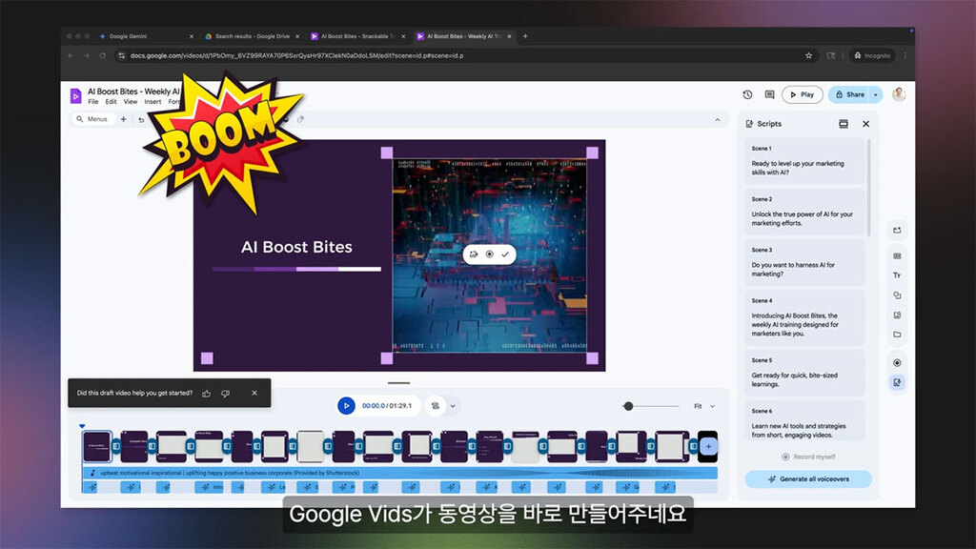Give thumbs up on draft video feedback
The image size is (976, 549).
pos(207,394)
